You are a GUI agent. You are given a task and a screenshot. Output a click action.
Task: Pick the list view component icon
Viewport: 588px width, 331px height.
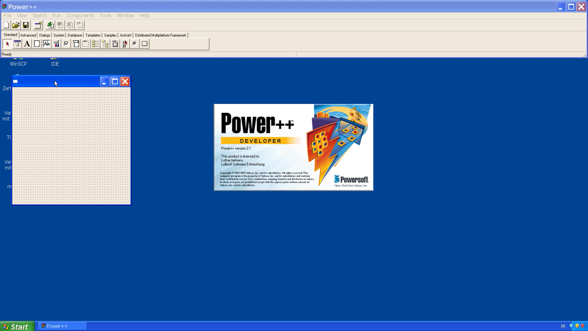click(96, 44)
